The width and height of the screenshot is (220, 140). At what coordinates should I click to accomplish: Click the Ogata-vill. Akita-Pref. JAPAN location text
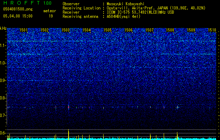pos(156,8)
